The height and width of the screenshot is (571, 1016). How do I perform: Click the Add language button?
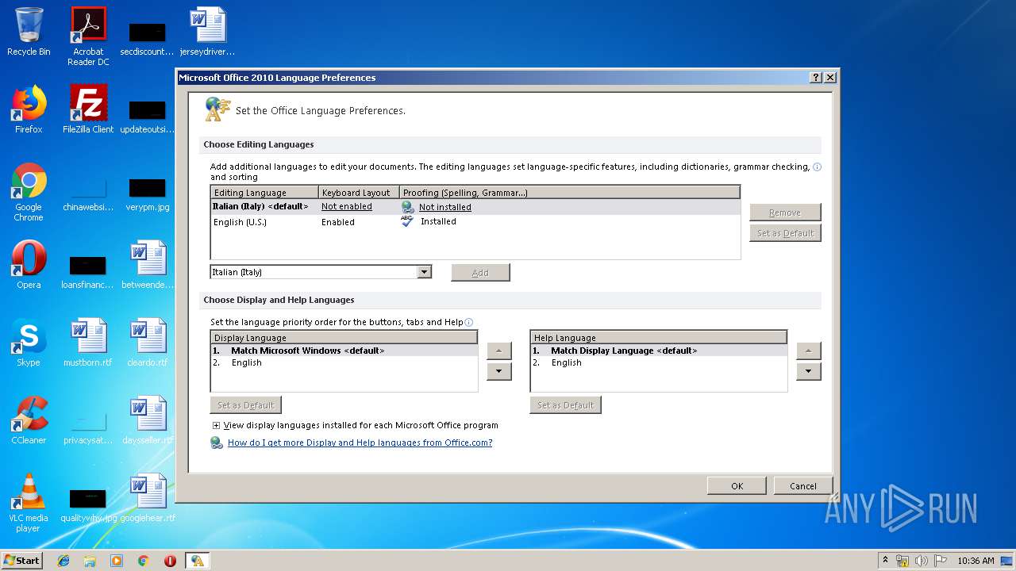tap(480, 273)
